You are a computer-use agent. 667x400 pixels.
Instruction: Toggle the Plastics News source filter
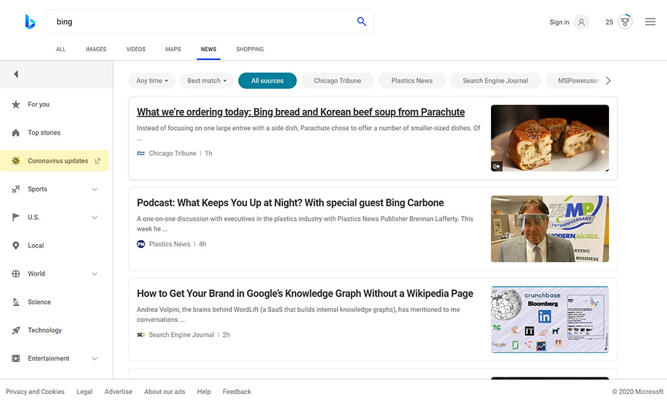click(412, 81)
